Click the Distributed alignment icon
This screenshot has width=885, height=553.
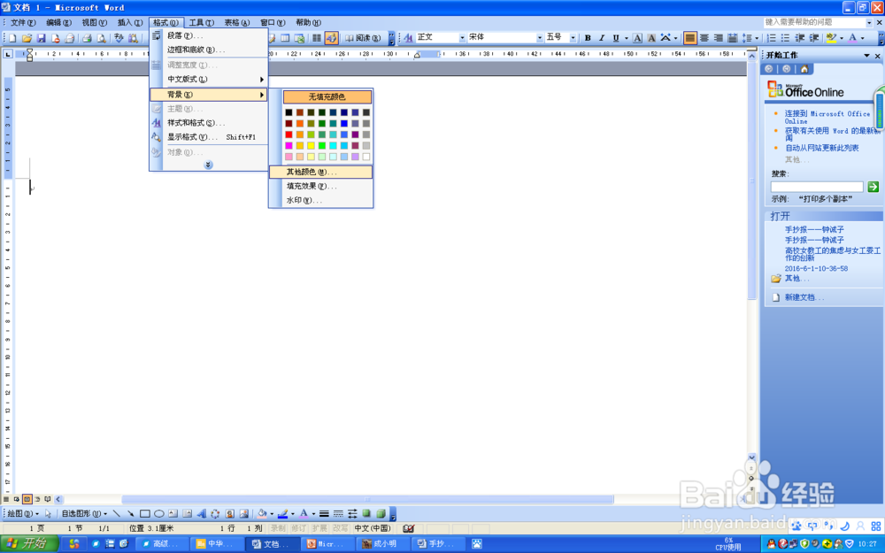[x=733, y=38]
